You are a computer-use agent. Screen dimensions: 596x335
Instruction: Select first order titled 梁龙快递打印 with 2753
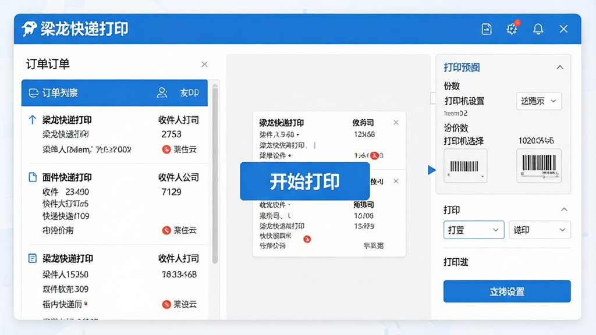[67, 120]
